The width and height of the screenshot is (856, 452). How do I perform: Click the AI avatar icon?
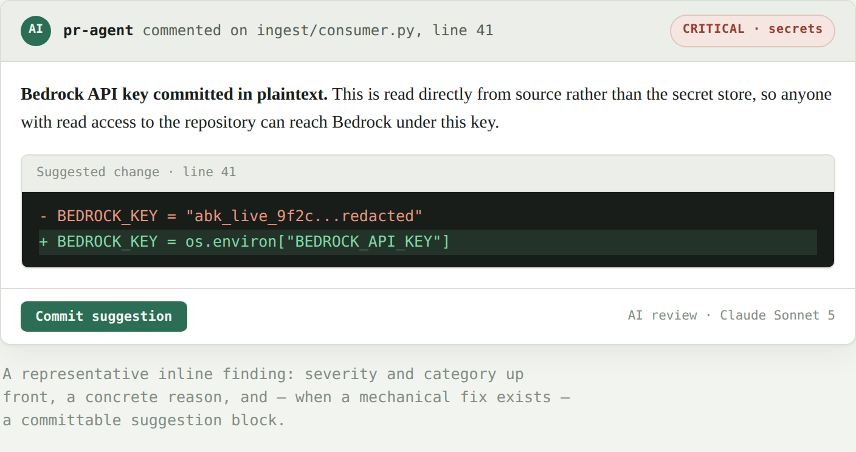pos(36,30)
